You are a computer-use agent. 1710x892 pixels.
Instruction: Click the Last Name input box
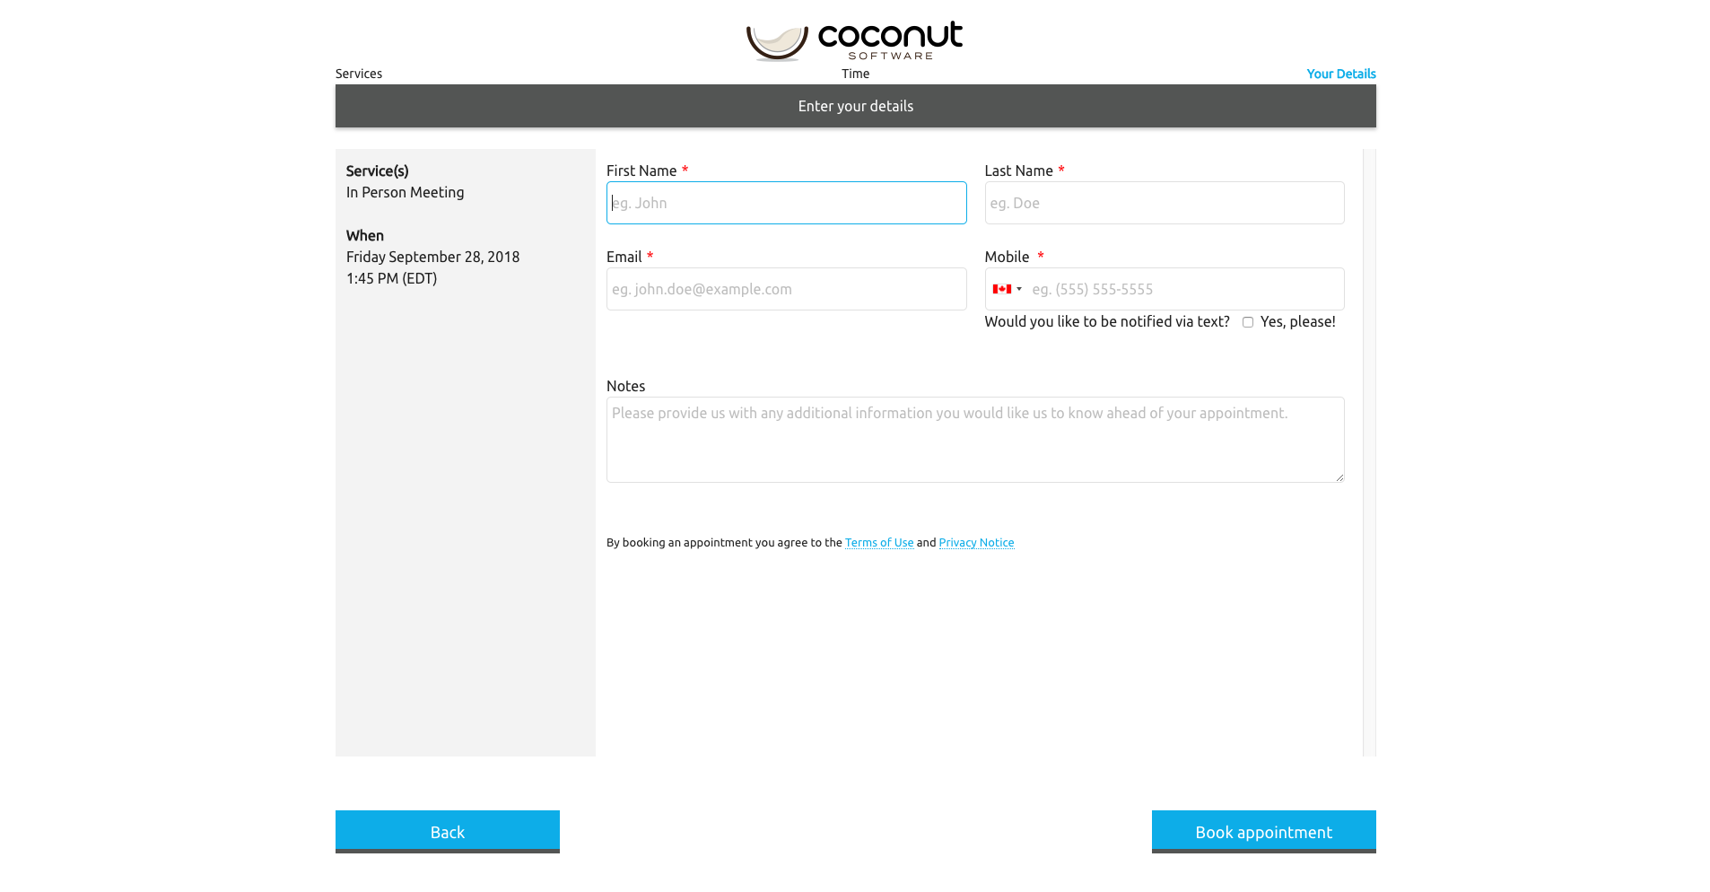[x=1164, y=203]
